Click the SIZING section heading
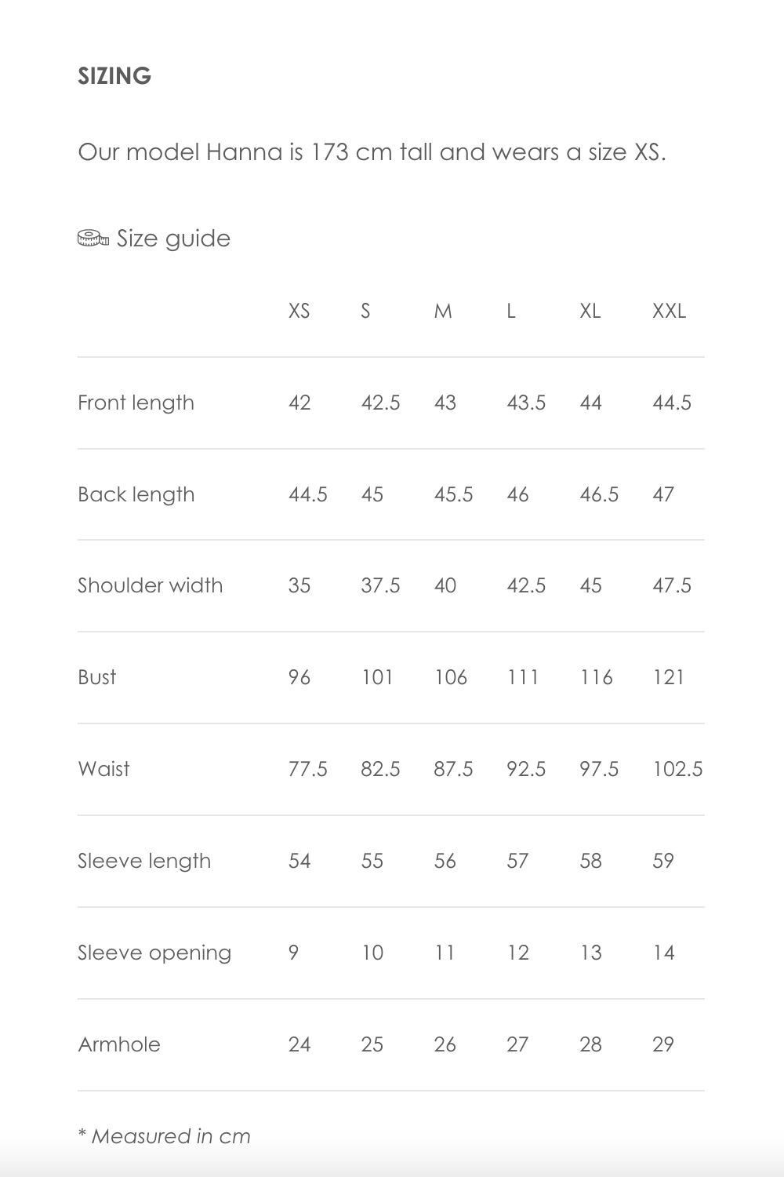The image size is (784, 1177). pos(114,76)
